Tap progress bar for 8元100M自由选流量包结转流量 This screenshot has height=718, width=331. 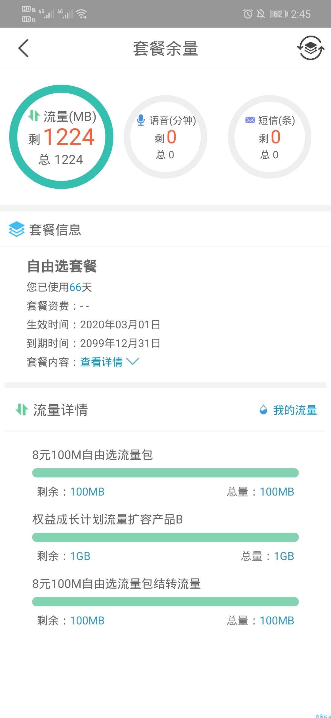(165, 602)
